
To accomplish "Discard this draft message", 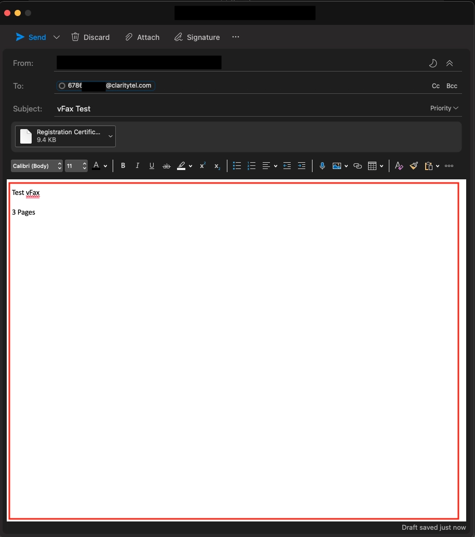I will click(x=90, y=37).
